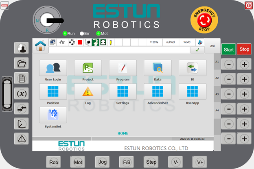
Task: Click the blue figure icon beside World
Action: 200,42
